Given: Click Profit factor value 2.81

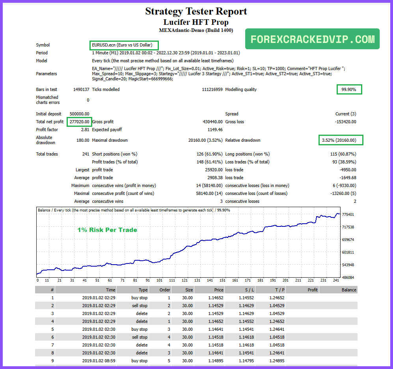Looking at the screenshot, I should (x=85, y=130).
